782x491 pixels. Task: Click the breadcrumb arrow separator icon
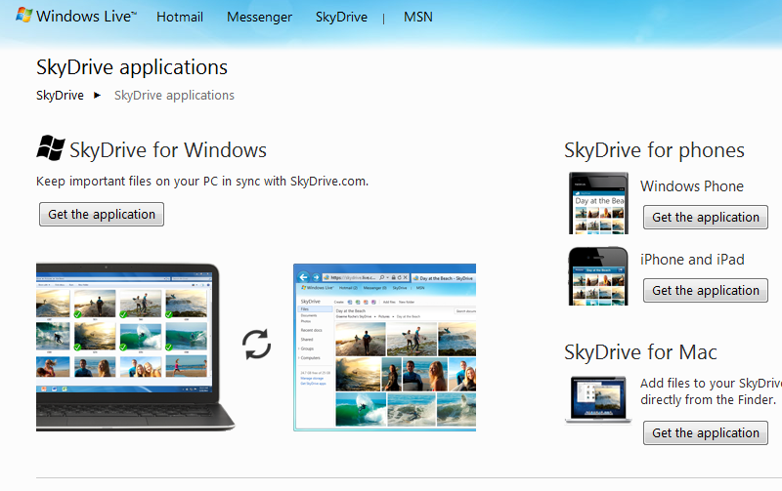tap(97, 95)
